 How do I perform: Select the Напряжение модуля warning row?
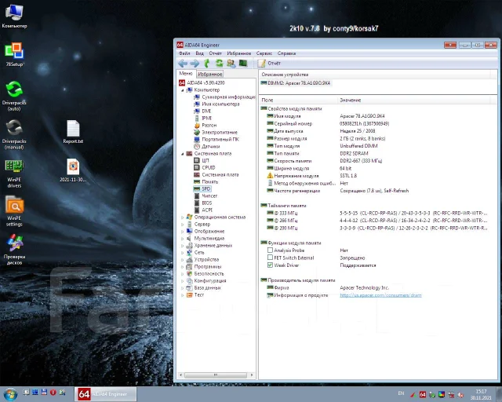378,176
